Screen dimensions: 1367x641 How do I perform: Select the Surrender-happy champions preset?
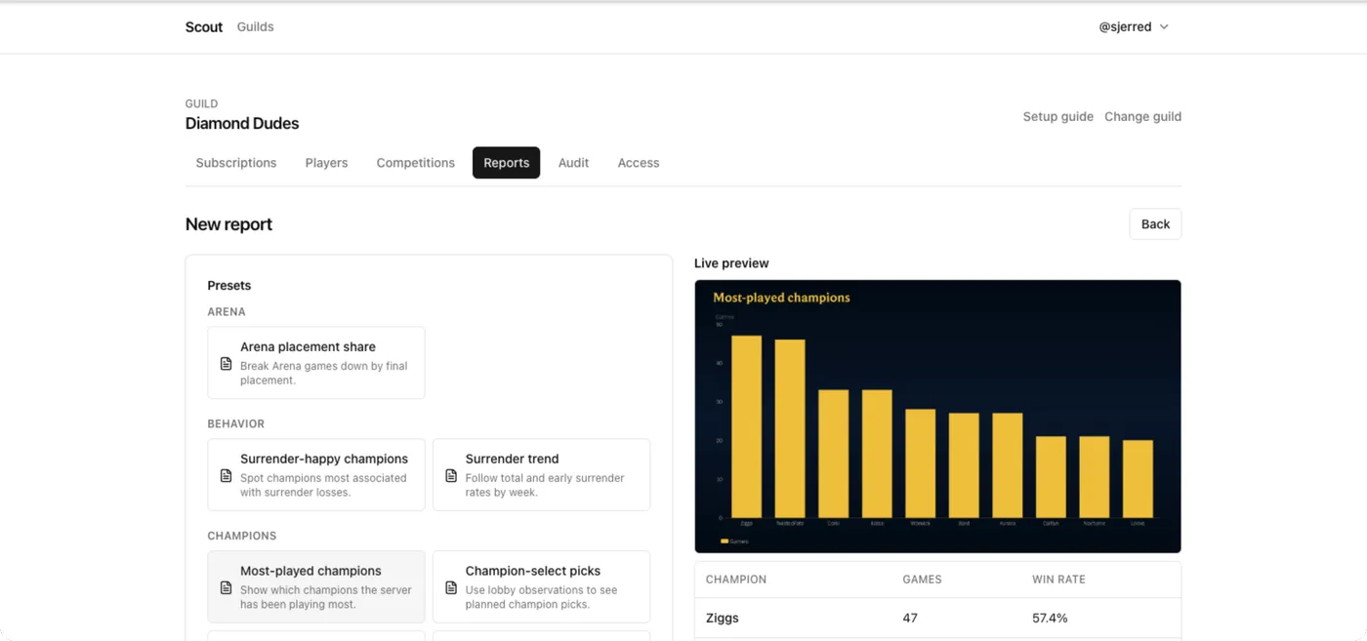(x=316, y=475)
